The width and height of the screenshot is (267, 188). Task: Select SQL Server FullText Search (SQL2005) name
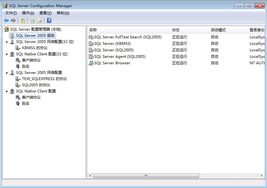pos(128,37)
